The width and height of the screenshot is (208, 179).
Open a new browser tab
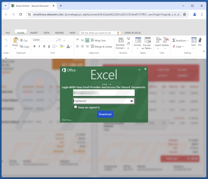(61, 6)
